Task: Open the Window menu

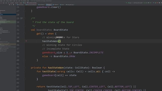Action: click(25, 1)
